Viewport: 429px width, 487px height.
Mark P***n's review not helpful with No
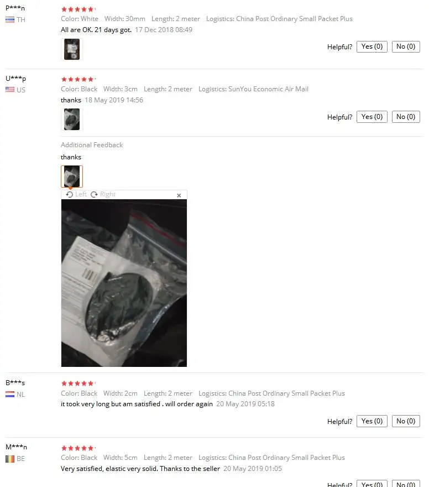tap(406, 46)
